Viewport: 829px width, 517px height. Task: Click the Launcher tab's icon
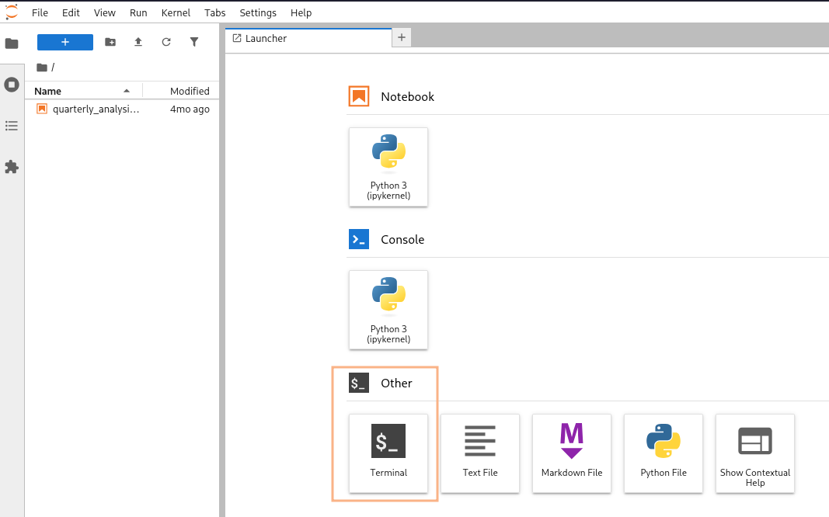pyautogui.click(x=237, y=38)
